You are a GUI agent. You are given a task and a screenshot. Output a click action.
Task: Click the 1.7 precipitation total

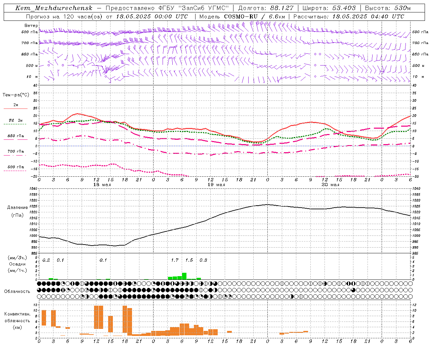[175, 260]
